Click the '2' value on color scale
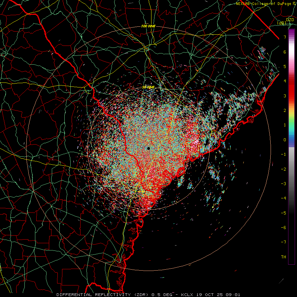Viewport: 297px width, 297px height. tap(285, 111)
